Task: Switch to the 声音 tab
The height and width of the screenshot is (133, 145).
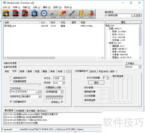Action: (52, 71)
